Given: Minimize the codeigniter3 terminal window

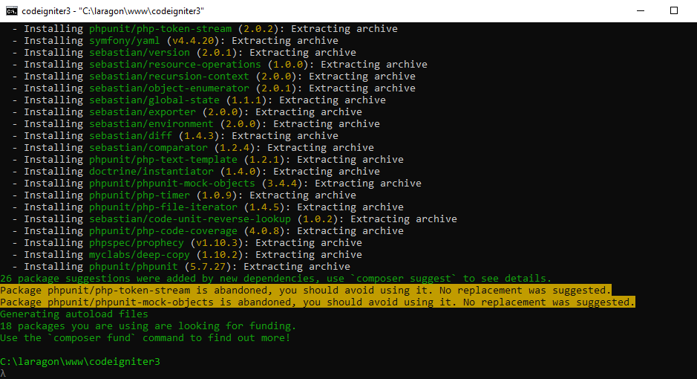Looking at the screenshot, I should click(x=641, y=10).
